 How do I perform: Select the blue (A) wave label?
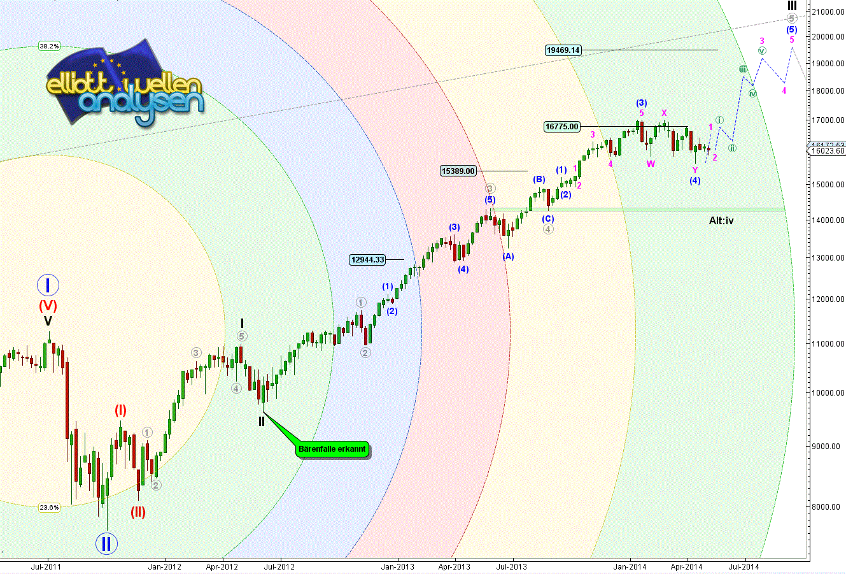508,256
